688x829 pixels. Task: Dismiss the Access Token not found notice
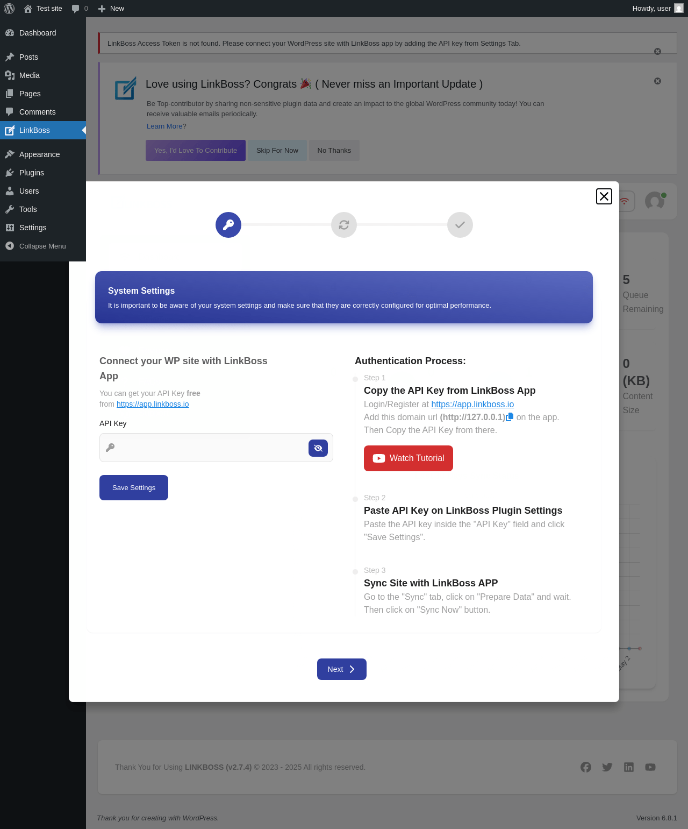point(657,52)
